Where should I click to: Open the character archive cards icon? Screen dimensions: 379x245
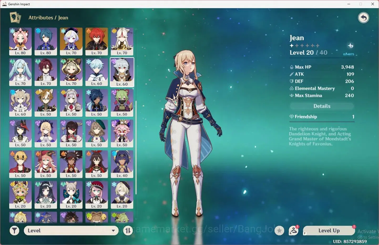pos(15,18)
